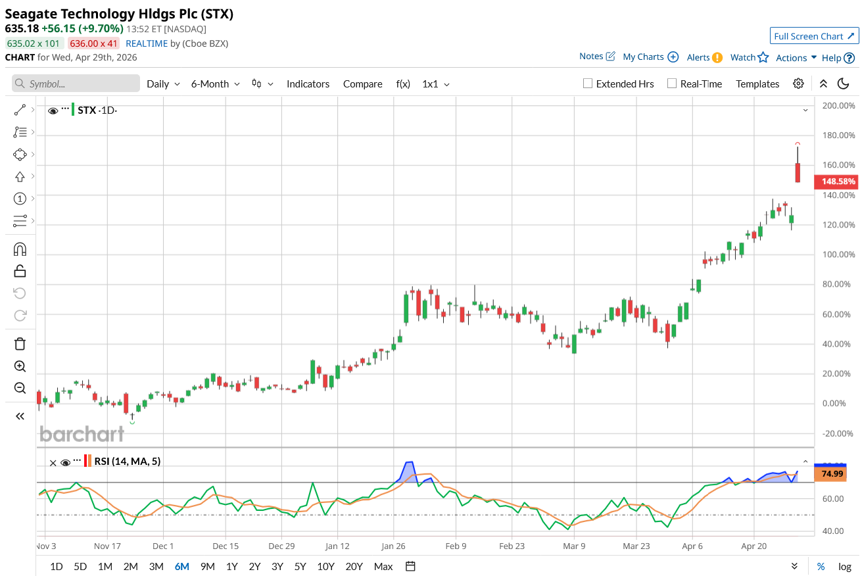Open the My Charts link
The height and width of the screenshot is (576, 860).
pos(650,57)
